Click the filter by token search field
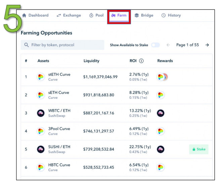218x184 pixels. pyautogui.click(x=67, y=45)
